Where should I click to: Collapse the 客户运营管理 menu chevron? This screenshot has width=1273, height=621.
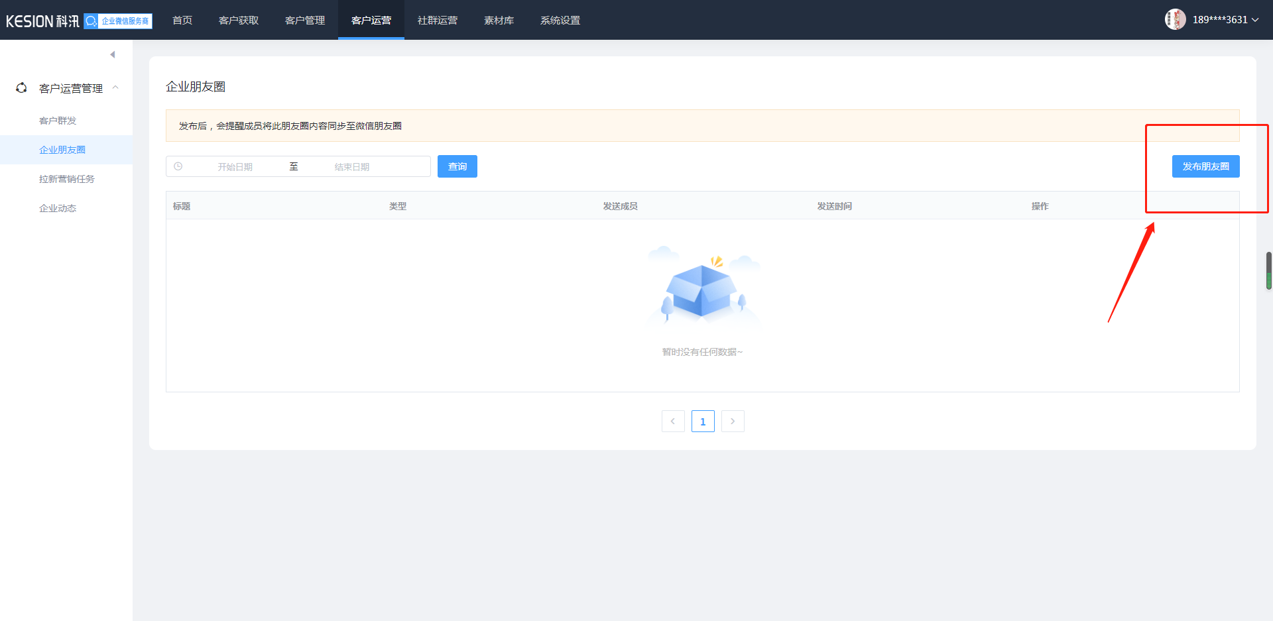[116, 87]
